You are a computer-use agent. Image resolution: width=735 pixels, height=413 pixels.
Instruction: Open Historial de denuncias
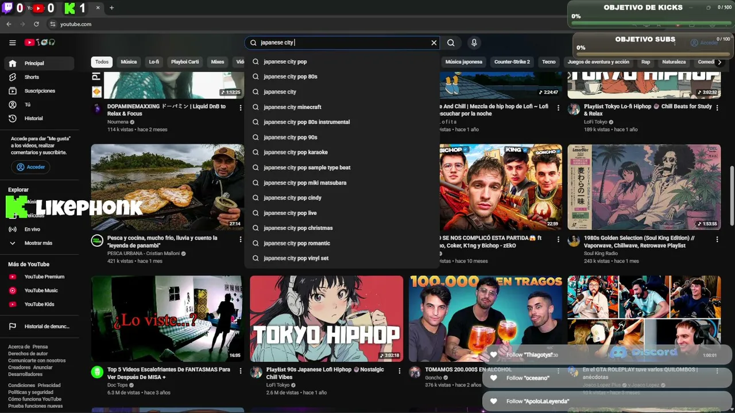point(39,326)
